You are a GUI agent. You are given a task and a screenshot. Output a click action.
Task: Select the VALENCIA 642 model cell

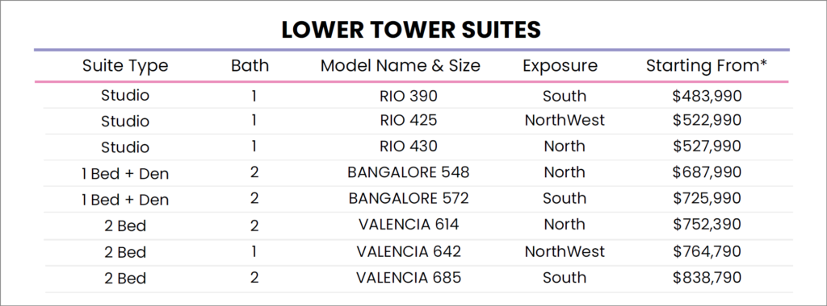[x=408, y=251]
